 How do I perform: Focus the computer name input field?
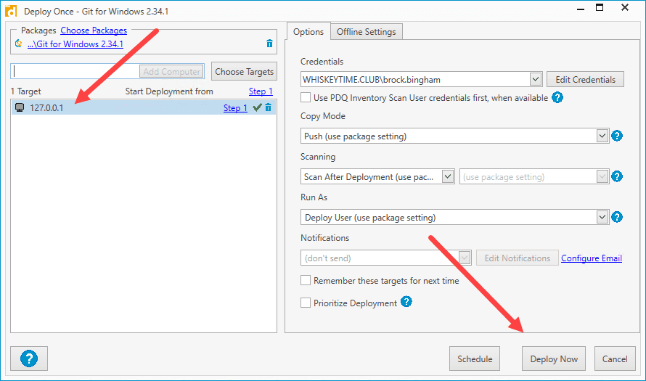click(75, 72)
